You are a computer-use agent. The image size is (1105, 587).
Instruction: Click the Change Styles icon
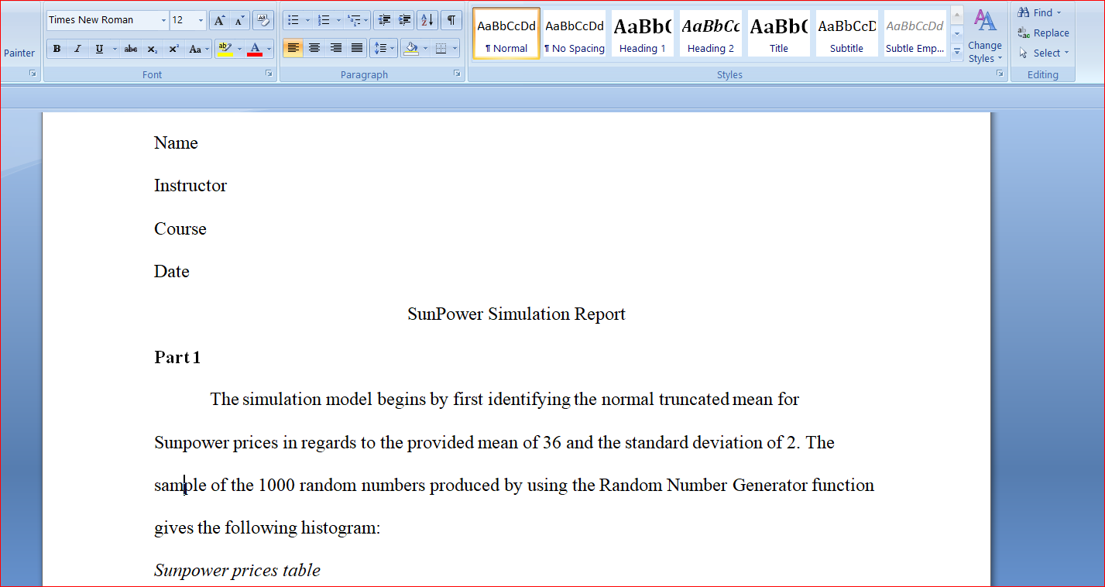985,36
